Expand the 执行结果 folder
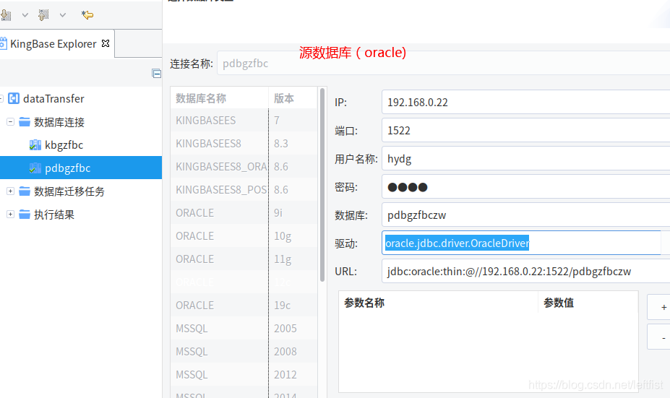Viewport: 670px width, 398px height. [x=10, y=215]
